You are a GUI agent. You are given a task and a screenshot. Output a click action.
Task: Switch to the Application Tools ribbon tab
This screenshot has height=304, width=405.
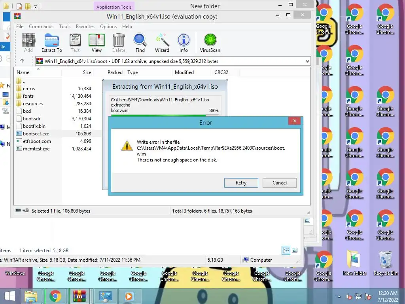114,7
